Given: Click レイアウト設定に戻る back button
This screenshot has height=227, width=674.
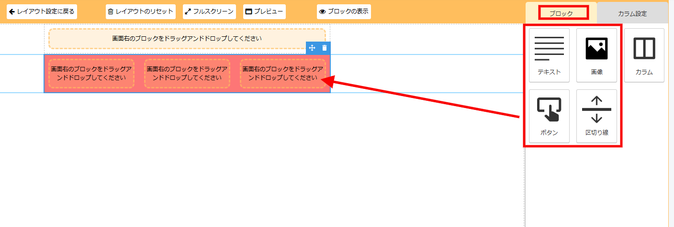Looking at the screenshot, I should click(x=42, y=11).
